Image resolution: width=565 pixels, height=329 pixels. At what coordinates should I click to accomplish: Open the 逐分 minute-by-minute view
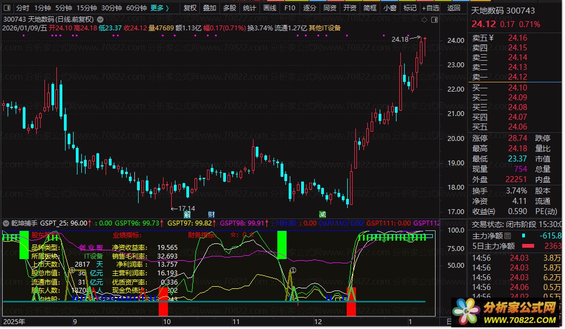tap(309, 8)
